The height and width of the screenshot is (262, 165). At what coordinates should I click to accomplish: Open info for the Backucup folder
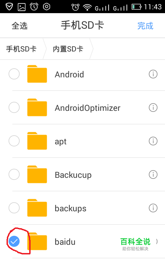pos(153,174)
